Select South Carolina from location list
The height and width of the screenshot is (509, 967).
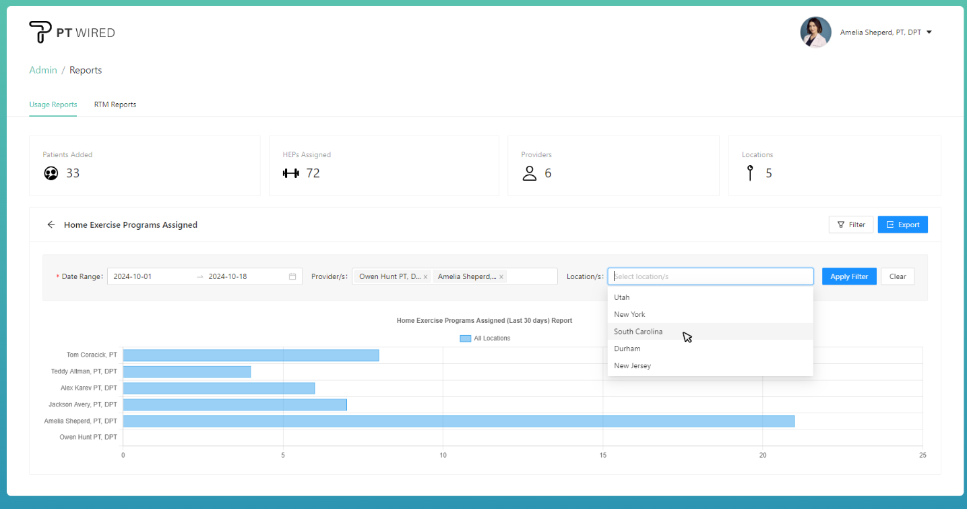pyautogui.click(x=638, y=332)
